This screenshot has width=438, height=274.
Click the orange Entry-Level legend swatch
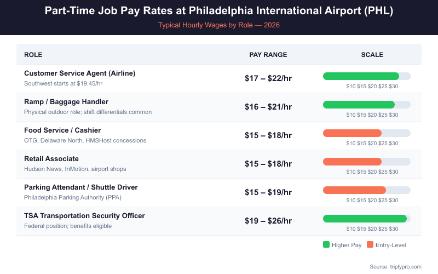tap(370, 245)
